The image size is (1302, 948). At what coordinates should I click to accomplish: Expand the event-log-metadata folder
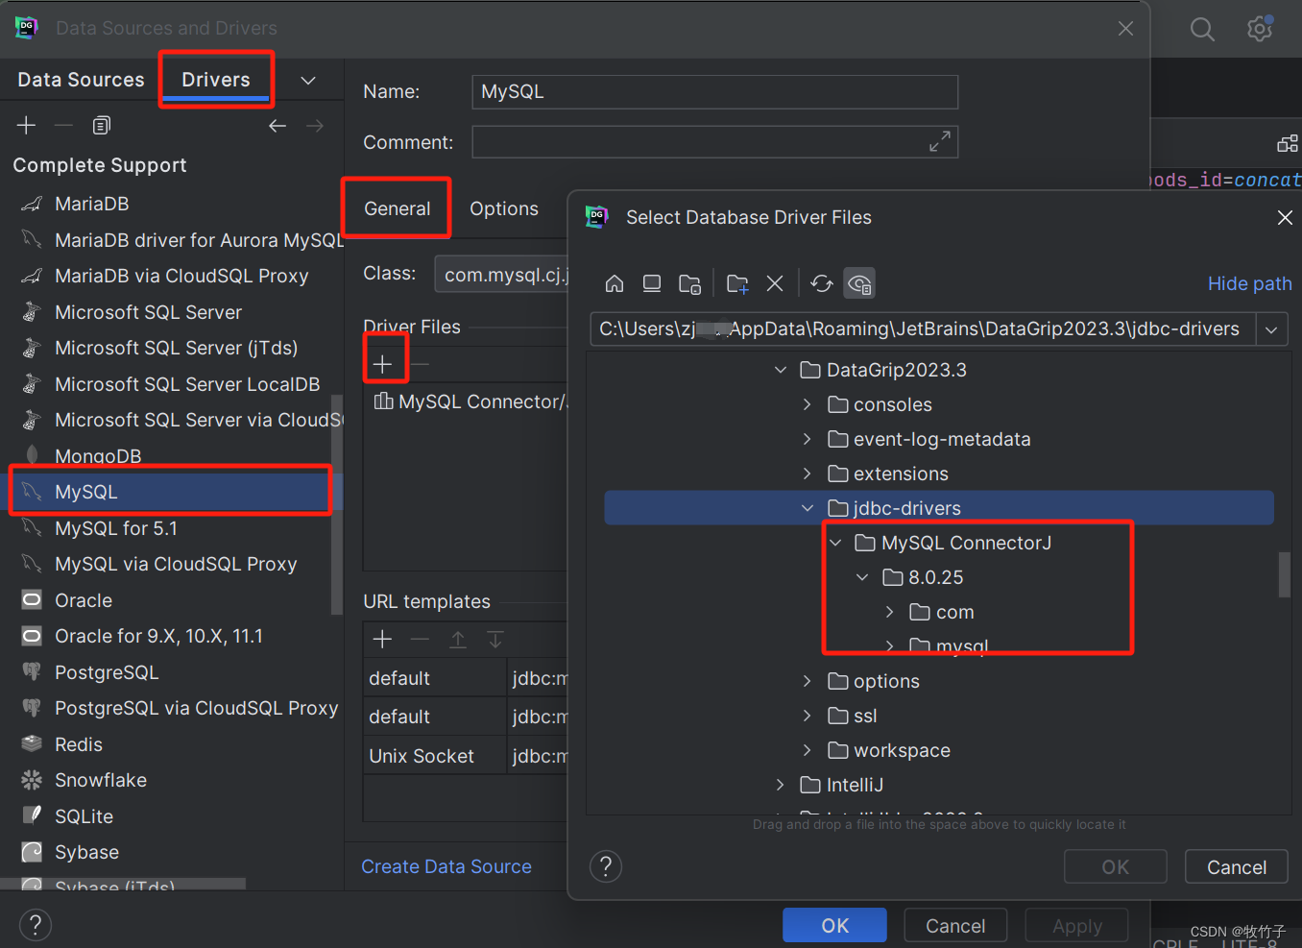808,439
